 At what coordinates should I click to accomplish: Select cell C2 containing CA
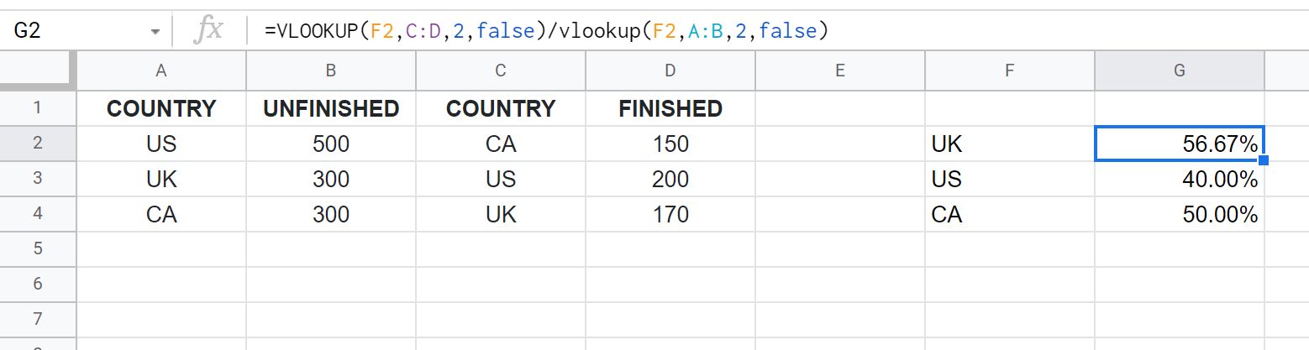tap(500, 144)
